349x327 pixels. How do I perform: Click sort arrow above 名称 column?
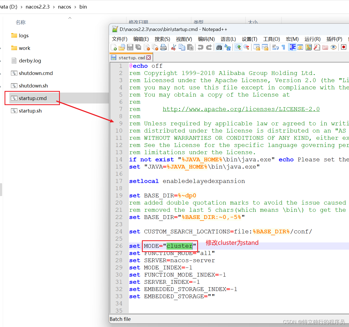click(70, 18)
